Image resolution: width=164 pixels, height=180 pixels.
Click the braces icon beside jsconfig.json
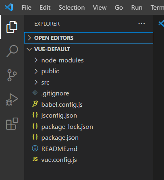point(35,115)
